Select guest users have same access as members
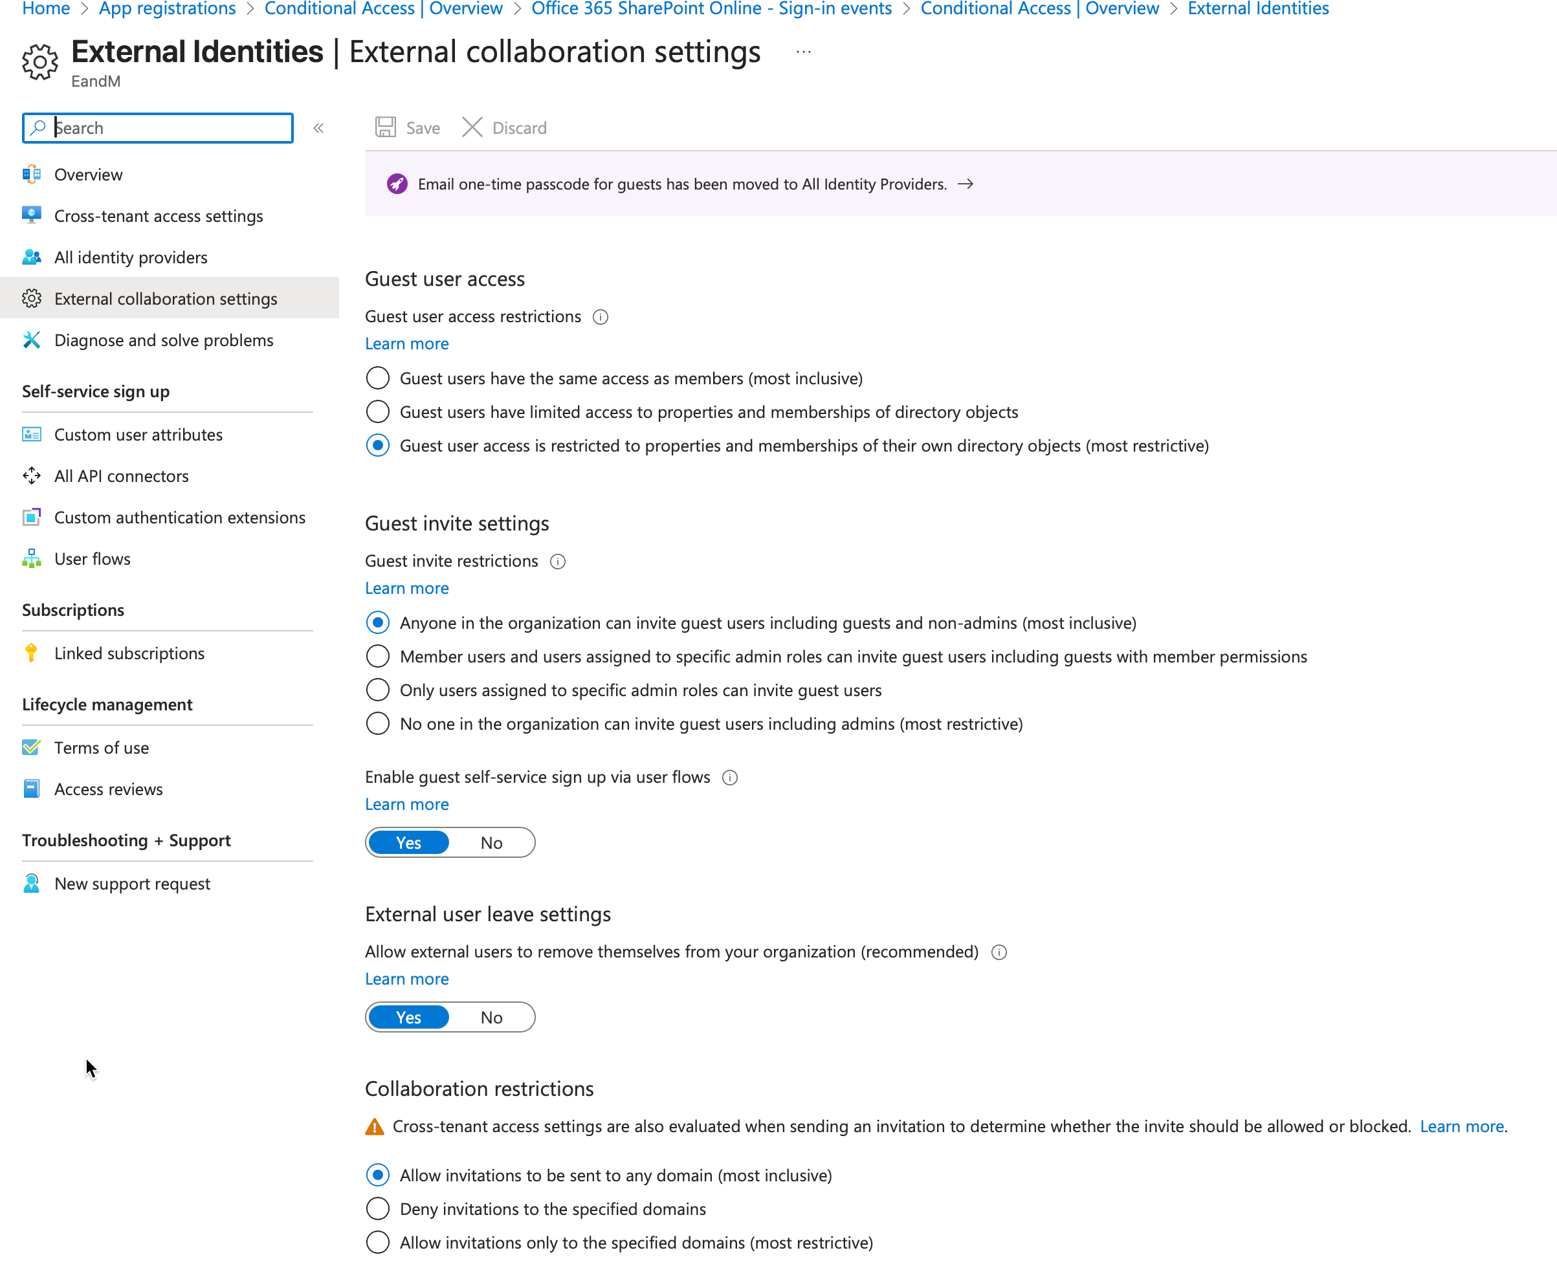The height and width of the screenshot is (1268, 1557). 378,378
